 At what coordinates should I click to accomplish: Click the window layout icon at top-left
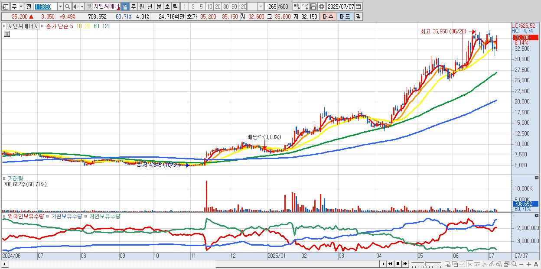5,6
